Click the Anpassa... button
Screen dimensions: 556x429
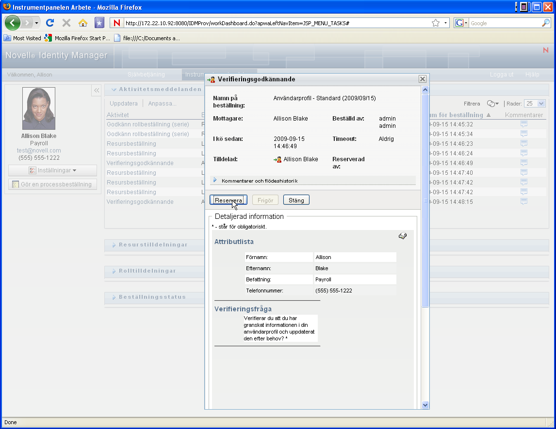click(162, 103)
